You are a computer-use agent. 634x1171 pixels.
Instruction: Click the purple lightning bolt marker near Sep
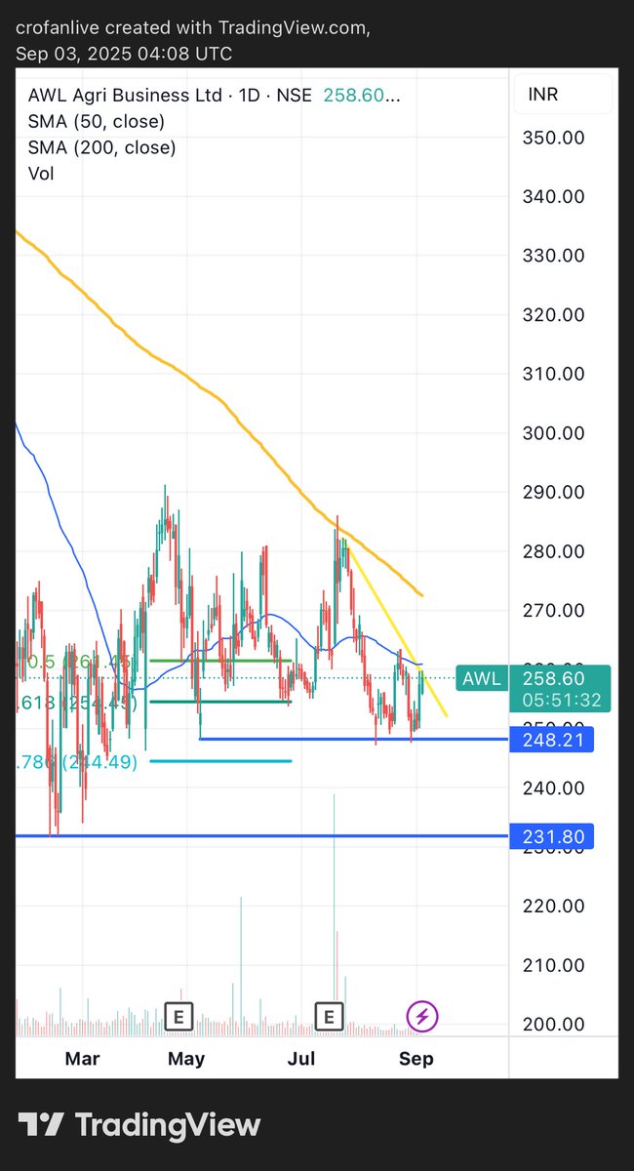coord(421,1017)
